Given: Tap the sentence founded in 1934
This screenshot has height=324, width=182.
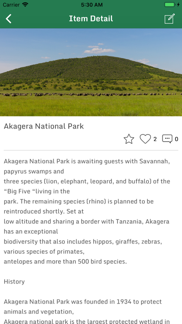Looking at the screenshot, I should tap(83, 302).
